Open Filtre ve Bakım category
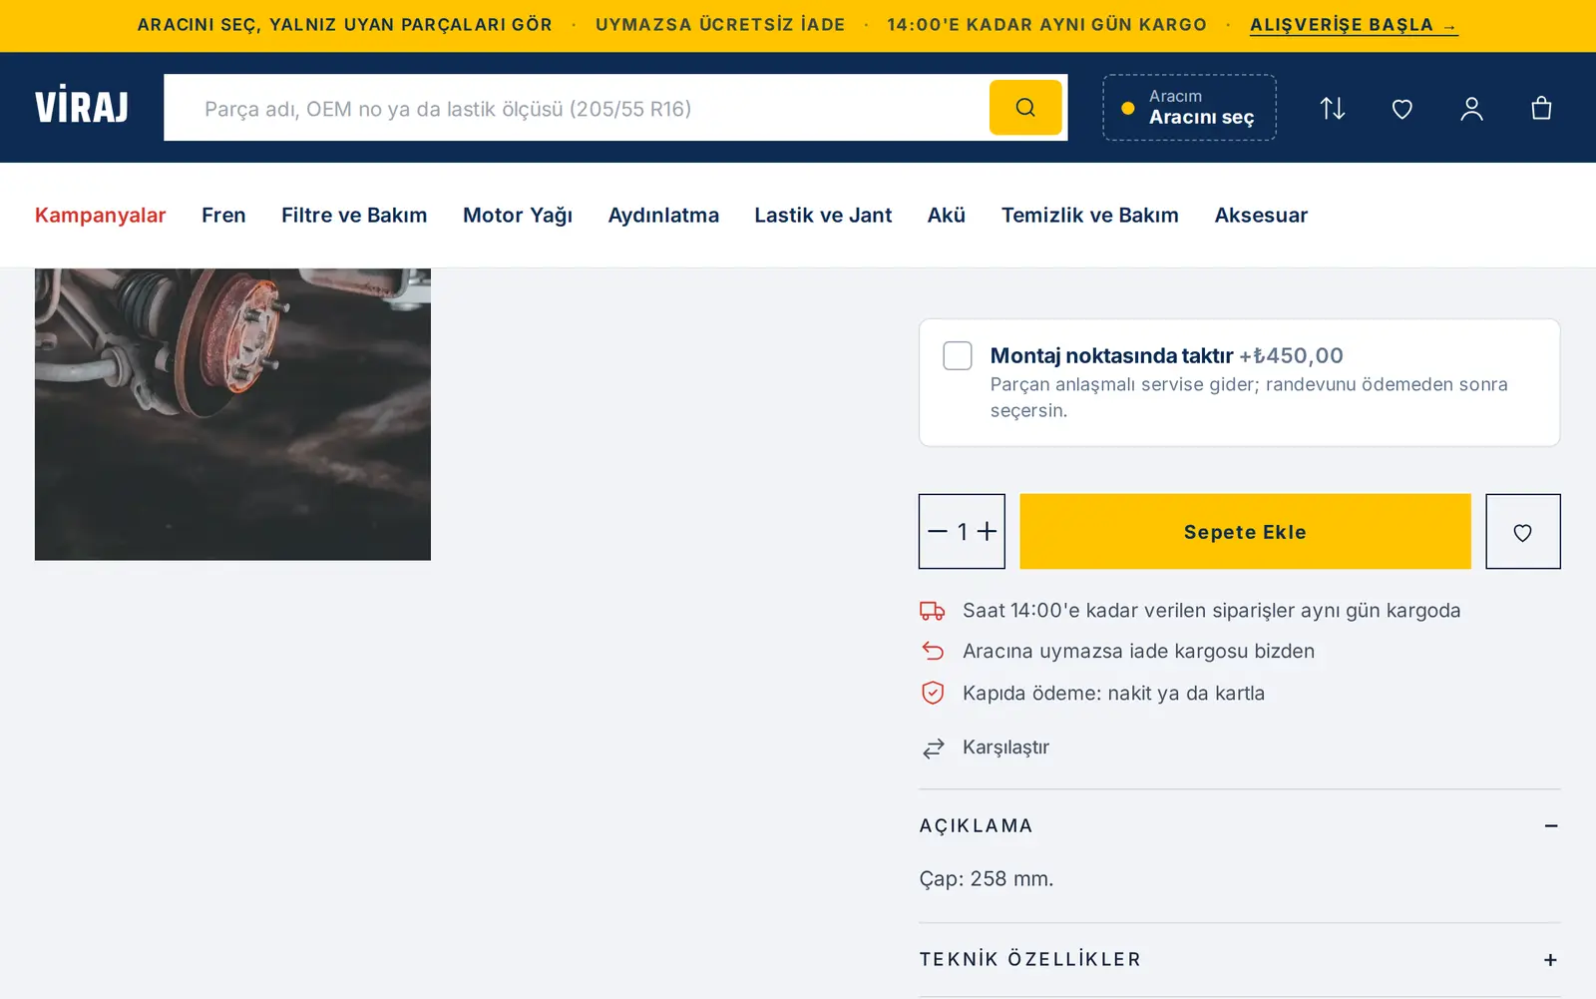Screen dimensions: 1596x999 (354, 216)
